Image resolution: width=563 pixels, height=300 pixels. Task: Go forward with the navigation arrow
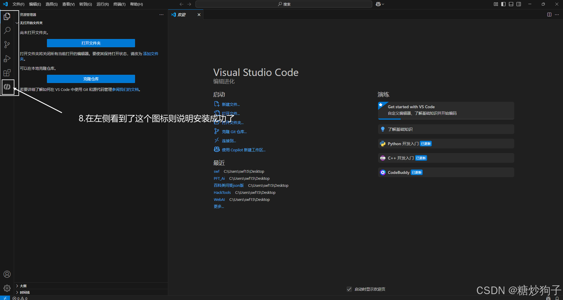click(x=189, y=4)
